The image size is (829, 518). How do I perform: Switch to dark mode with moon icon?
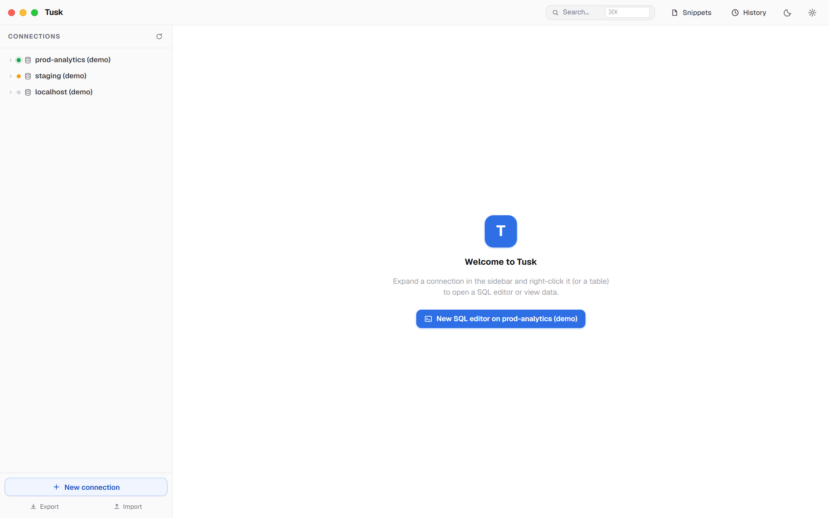pyautogui.click(x=787, y=13)
